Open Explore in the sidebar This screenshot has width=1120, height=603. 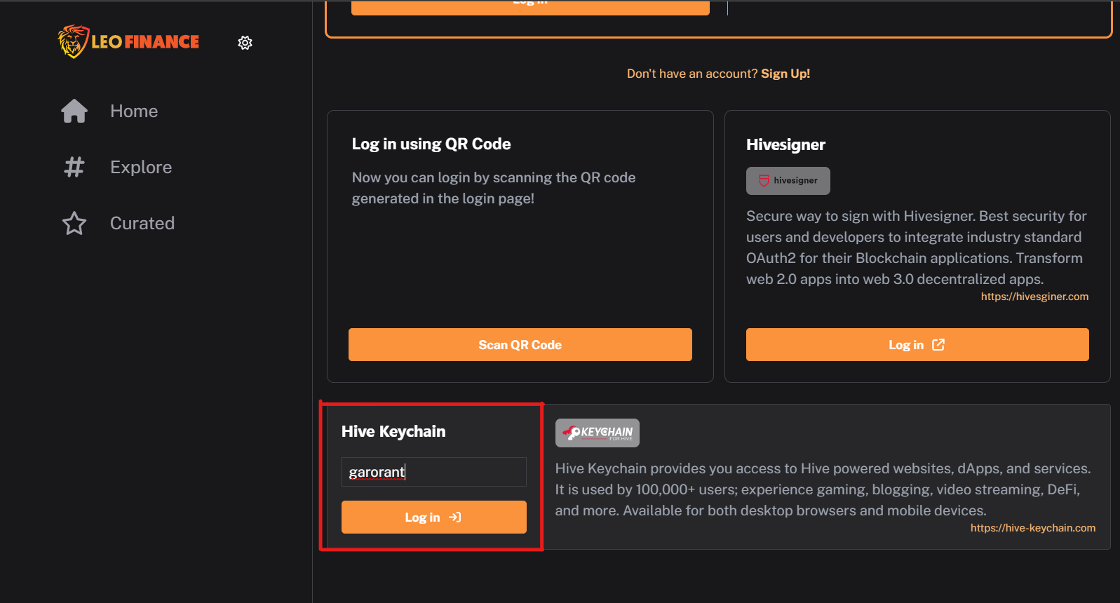[141, 167]
